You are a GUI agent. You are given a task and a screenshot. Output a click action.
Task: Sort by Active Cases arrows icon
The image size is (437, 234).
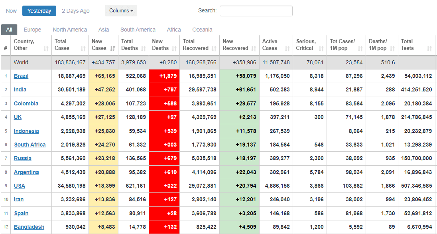287,48
